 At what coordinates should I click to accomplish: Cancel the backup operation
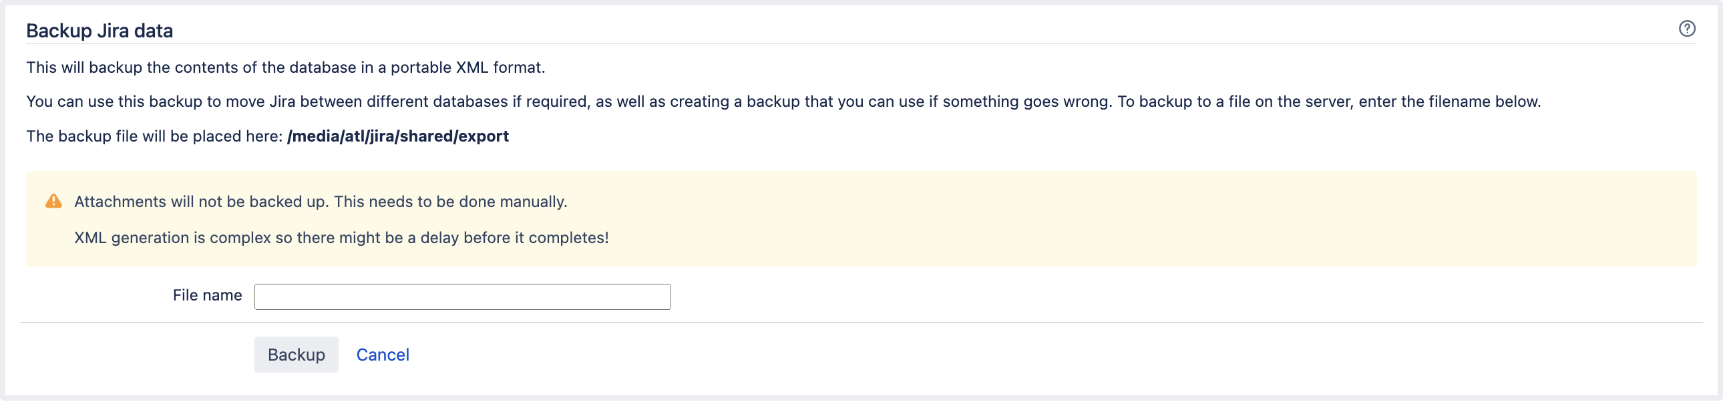[383, 355]
